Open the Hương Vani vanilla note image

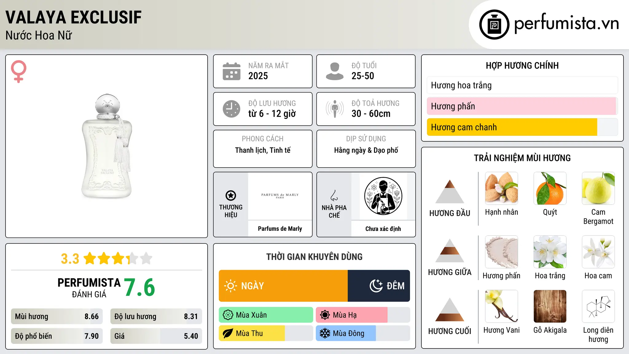pyautogui.click(x=502, y=306)
